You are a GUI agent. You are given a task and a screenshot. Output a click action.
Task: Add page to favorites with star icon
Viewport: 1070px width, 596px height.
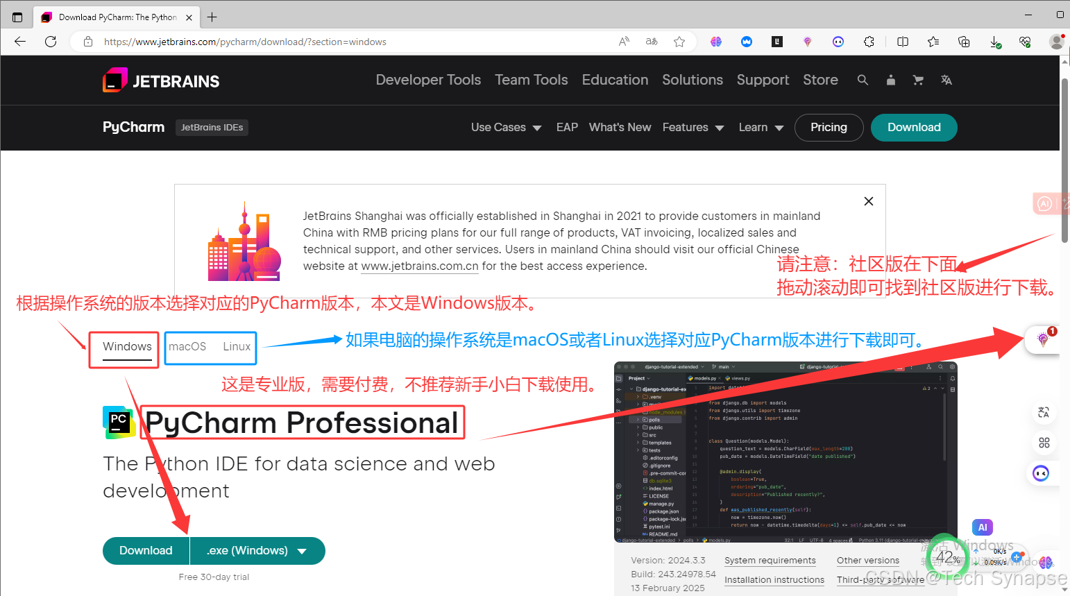coord(679,42)
